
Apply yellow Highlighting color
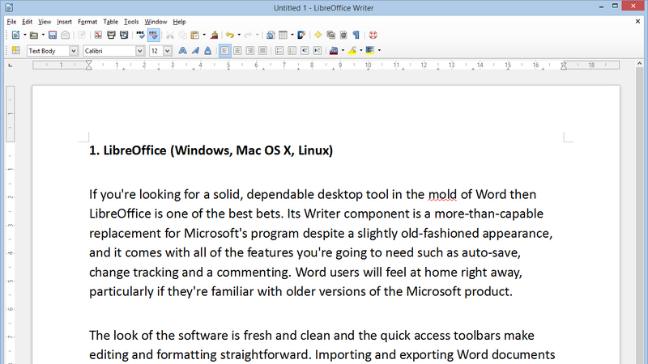click(x=352, y=51)
